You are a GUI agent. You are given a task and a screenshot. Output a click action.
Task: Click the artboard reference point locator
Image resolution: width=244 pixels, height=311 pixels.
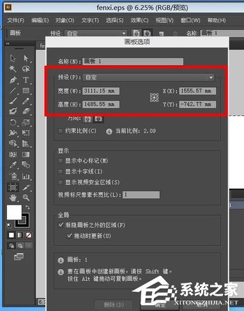coord(154,98)
